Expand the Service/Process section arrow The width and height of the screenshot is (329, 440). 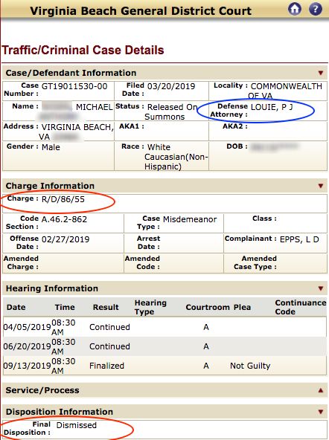coord(321,390)
